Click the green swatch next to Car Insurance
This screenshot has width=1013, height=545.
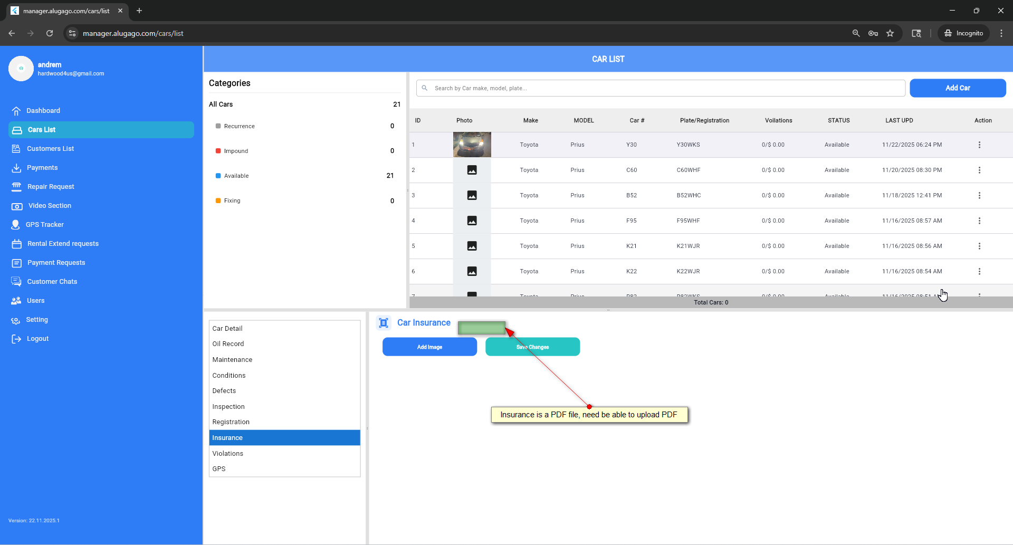coord(481,328)
